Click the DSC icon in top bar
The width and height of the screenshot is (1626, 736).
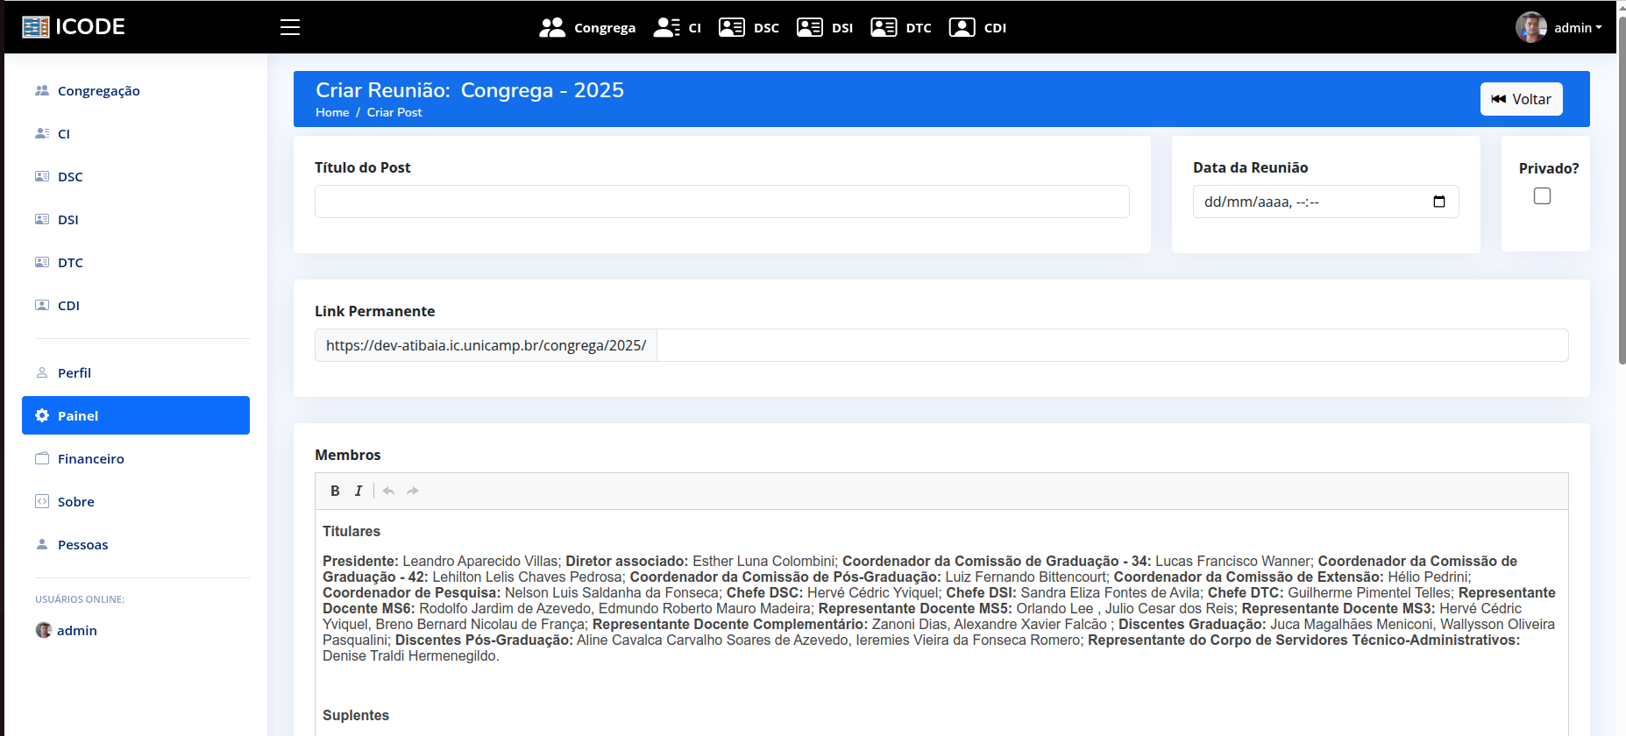[x=732, y=27]
